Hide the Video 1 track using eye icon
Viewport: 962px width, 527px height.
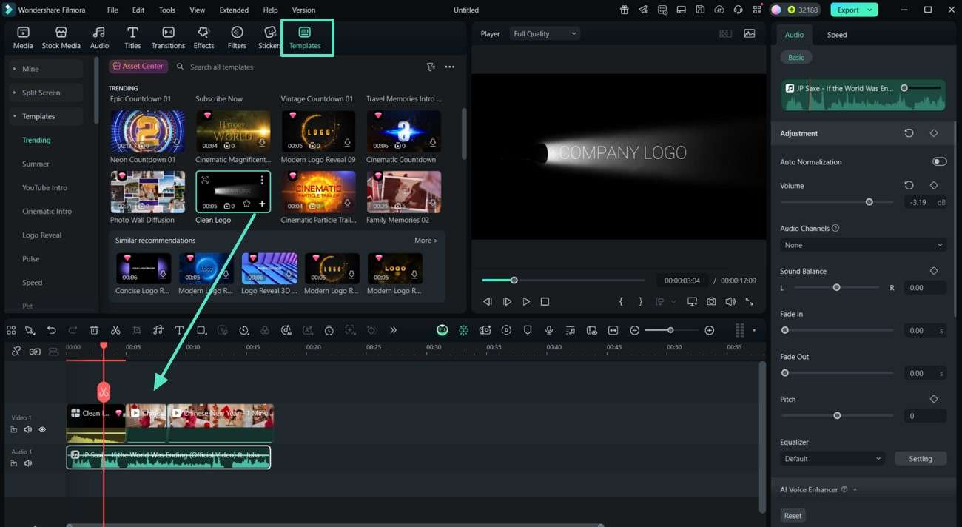tap(42, 429)
